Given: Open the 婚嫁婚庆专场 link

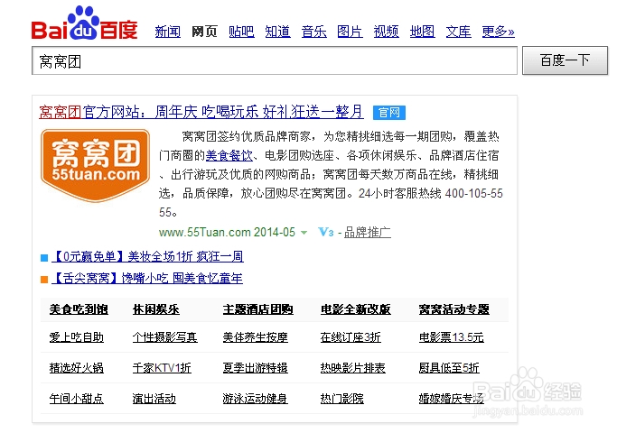Looking at the screenshot, I should pos(451,399).
